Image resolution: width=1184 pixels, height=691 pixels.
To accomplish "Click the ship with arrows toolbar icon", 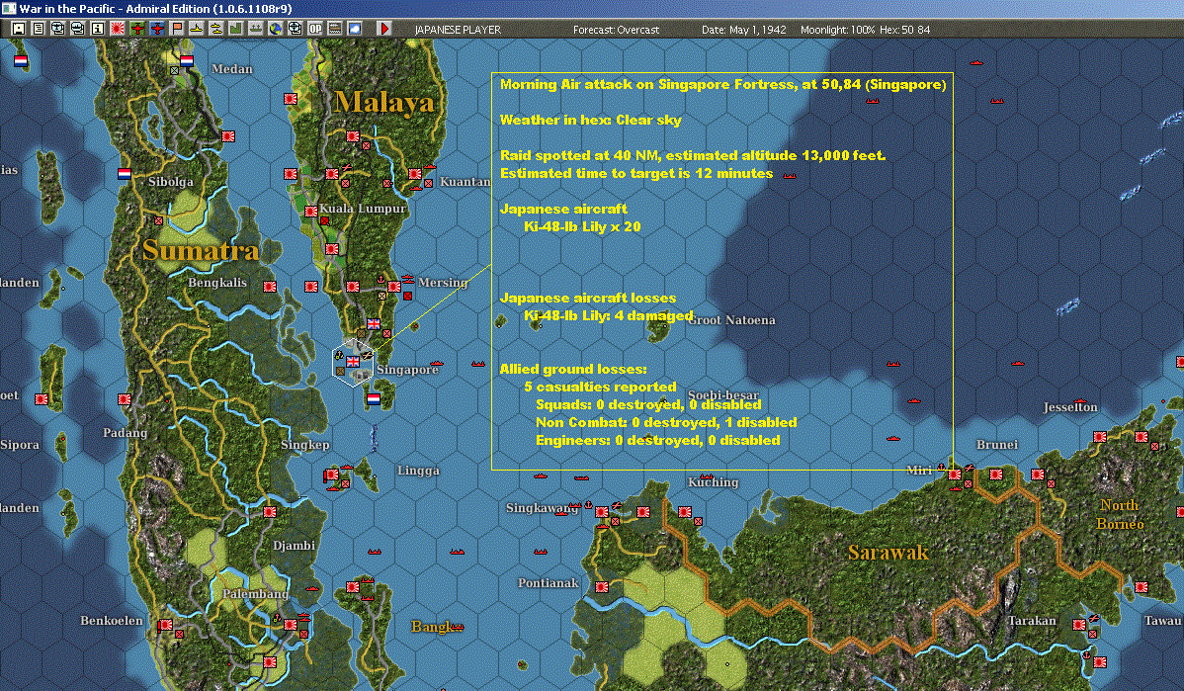I will click(255, 29).
